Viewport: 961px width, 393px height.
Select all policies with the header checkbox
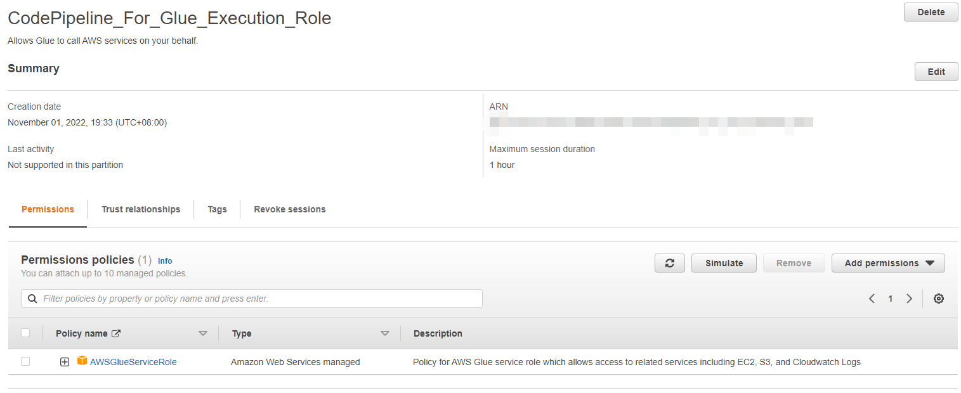click(25, 333)
